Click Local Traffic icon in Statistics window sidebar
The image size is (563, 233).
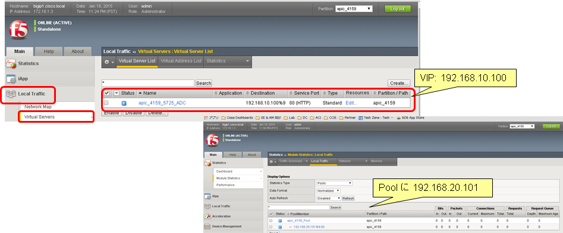click(207, 206)
